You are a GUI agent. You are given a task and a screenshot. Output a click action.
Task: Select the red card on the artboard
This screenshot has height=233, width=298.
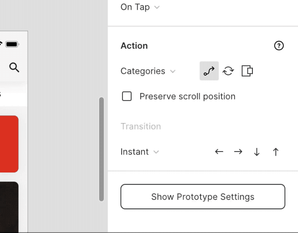pos(9,144)
